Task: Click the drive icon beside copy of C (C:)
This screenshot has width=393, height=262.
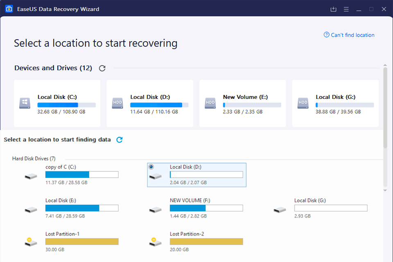Action: pos(31,177)
